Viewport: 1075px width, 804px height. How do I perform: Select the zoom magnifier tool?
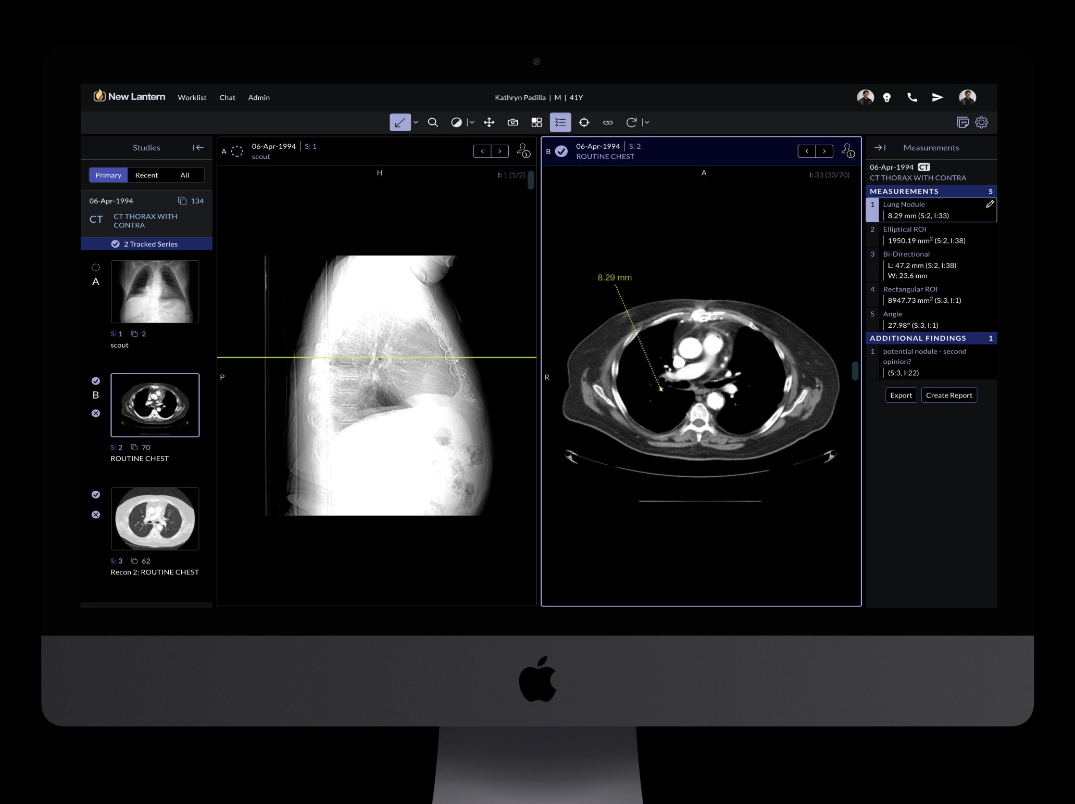click(432, 122)
